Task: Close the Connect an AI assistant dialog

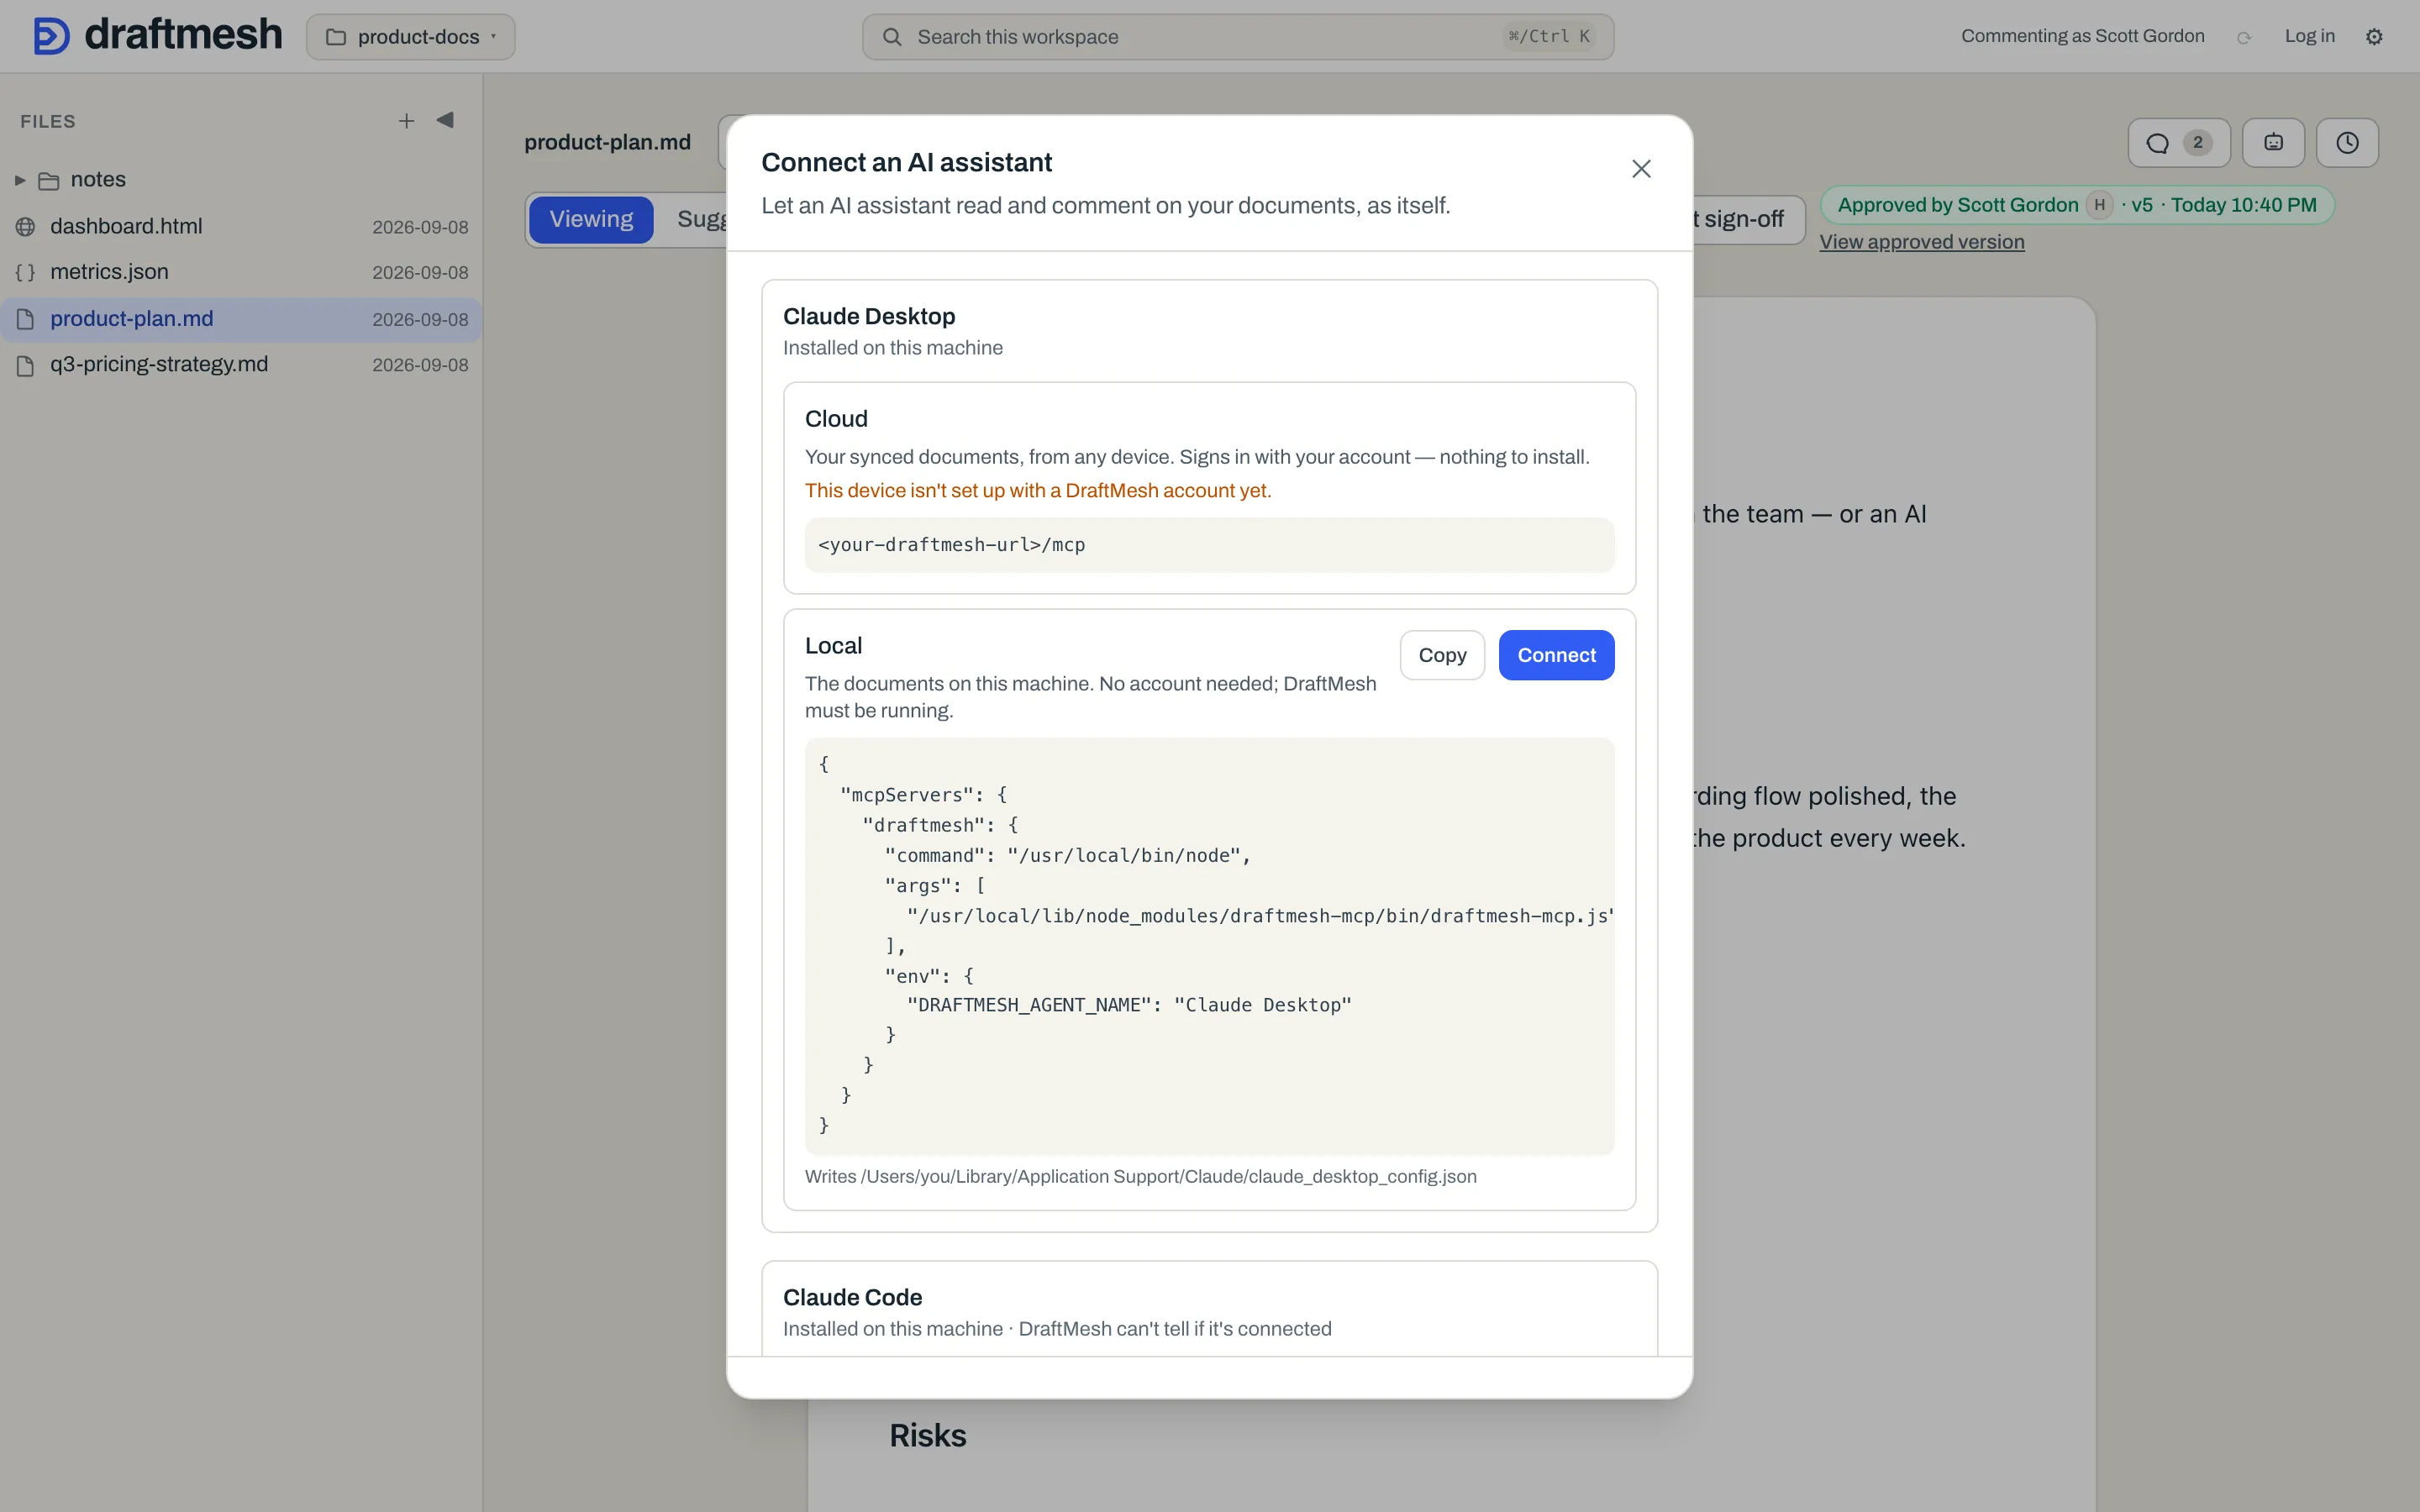Action: [x=1641, y=169]
